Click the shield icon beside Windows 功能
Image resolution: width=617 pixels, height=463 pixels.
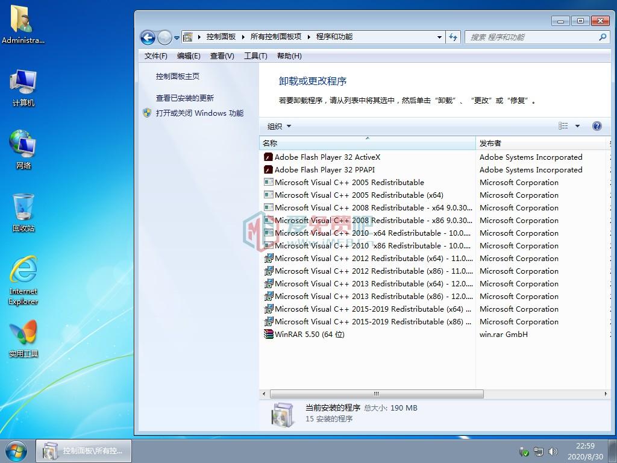(x=147, y=113)
